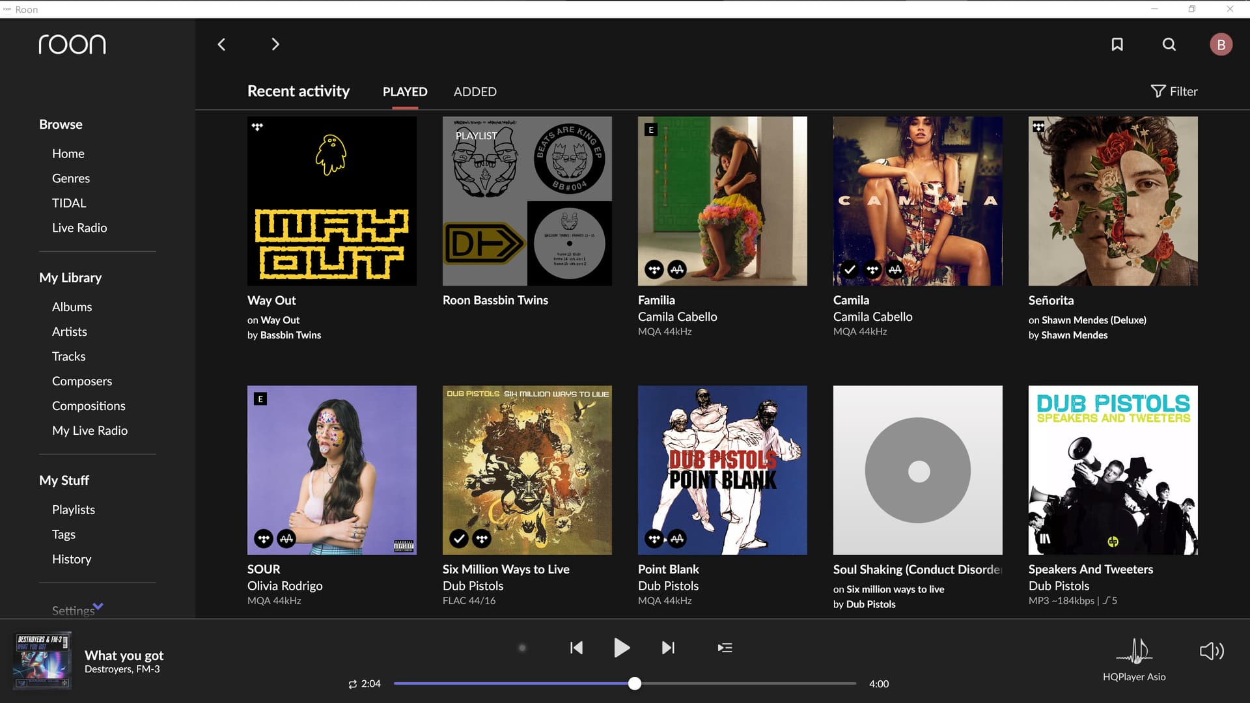Toggle library checkmark on Six Million Ways
Screen dimensions: 1250x703
tap(459, 538)
